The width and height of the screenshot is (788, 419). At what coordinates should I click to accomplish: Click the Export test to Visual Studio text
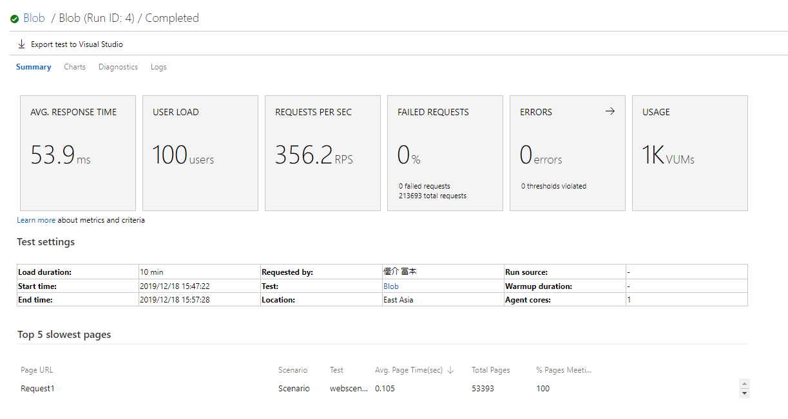(77, 44)
